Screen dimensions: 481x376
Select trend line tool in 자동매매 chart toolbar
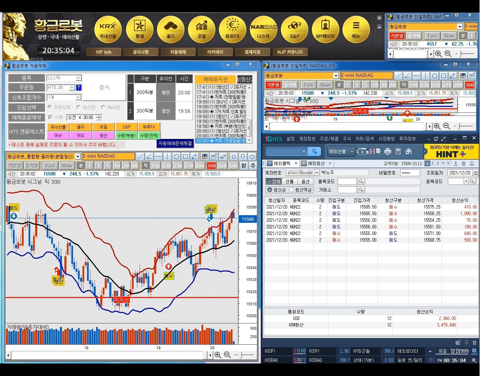click(x=140, y=156)
